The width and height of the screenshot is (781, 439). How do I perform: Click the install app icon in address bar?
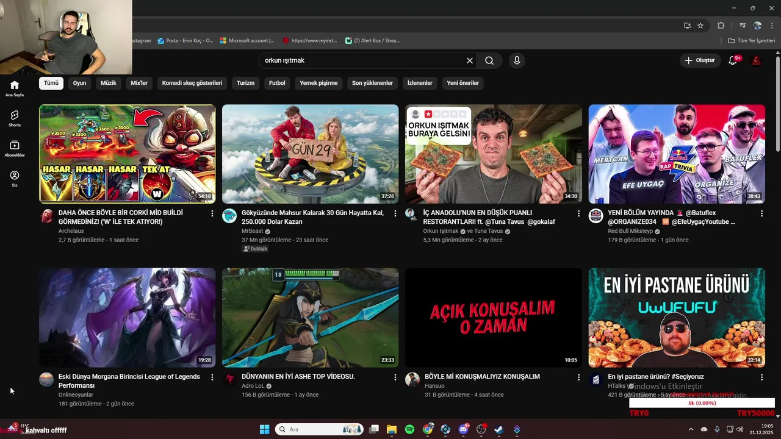(687, 26)
